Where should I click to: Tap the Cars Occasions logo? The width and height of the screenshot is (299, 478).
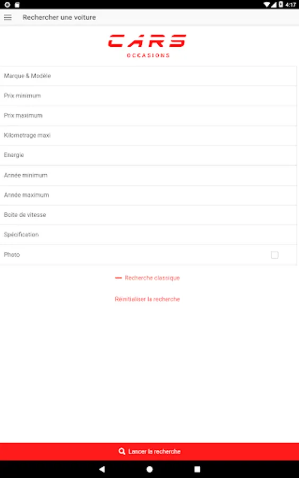coord(147,46)
